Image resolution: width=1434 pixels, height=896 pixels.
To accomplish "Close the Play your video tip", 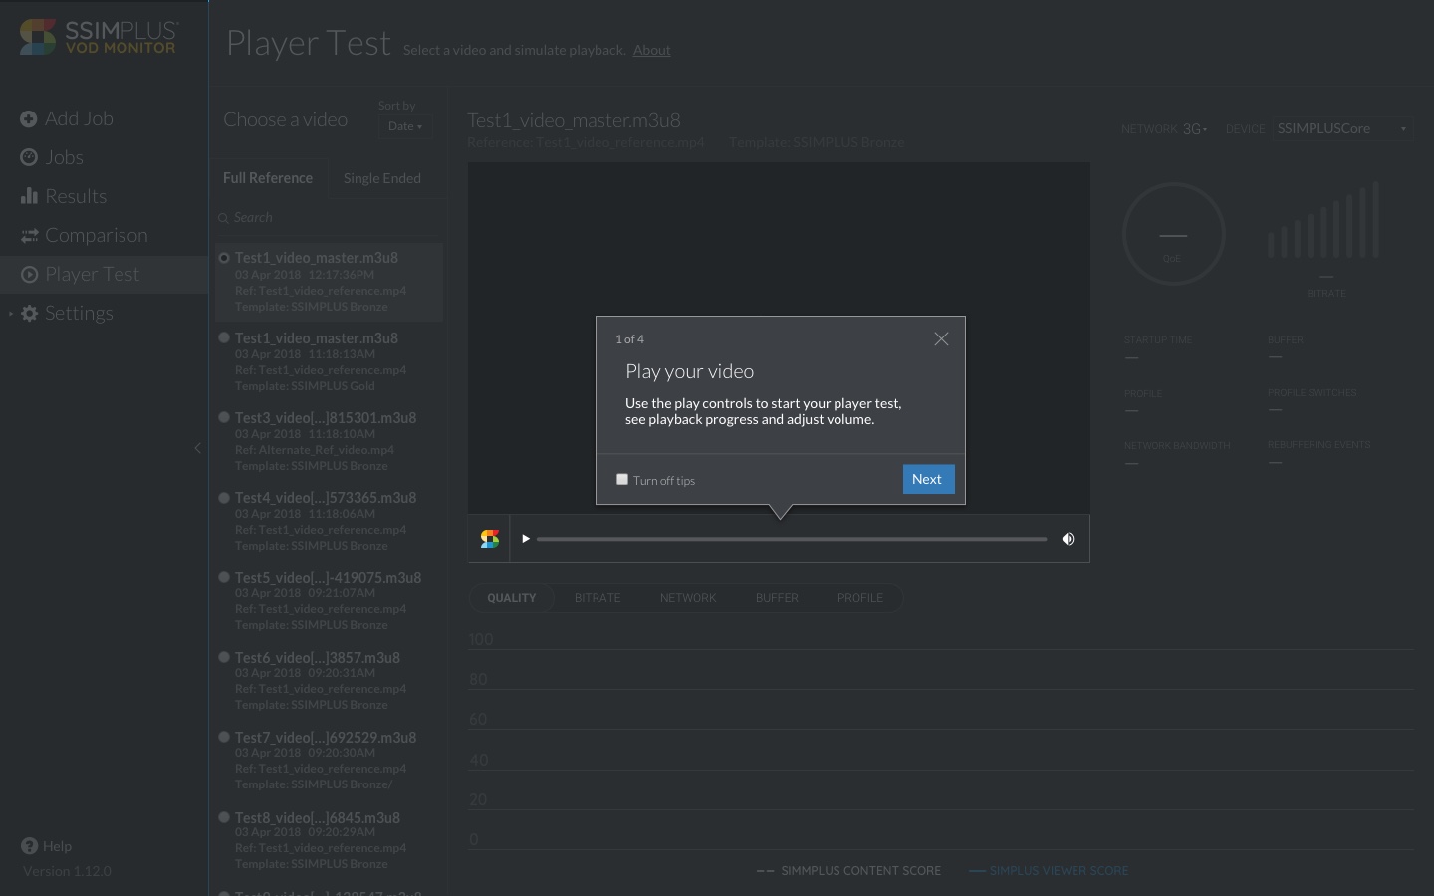I will 941,339.
